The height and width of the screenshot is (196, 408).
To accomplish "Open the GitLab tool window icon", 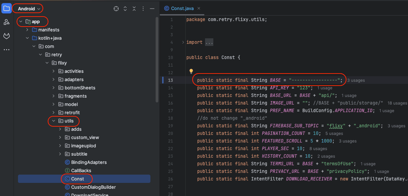I will click(x=6, y=36).
